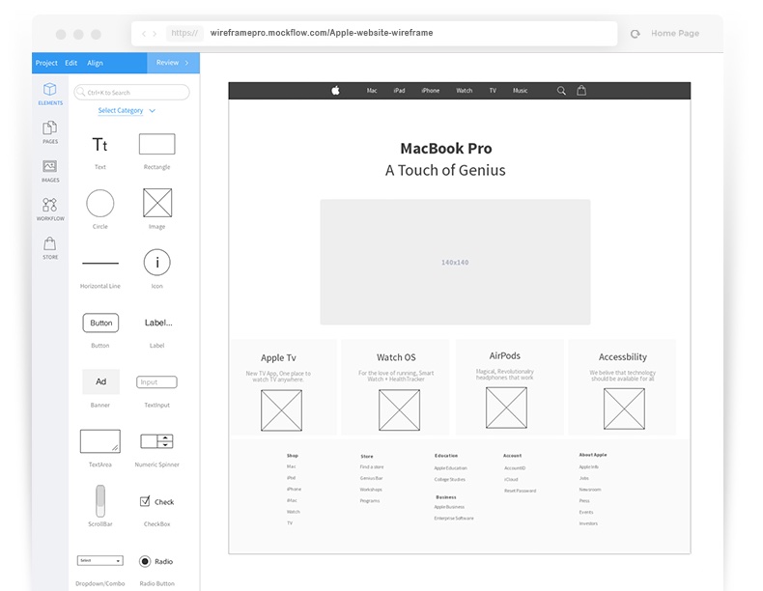Screen dimensions: 763x591
Task: Click the browser reload icon
Action: pyautogui.click(x=635, y=34)
